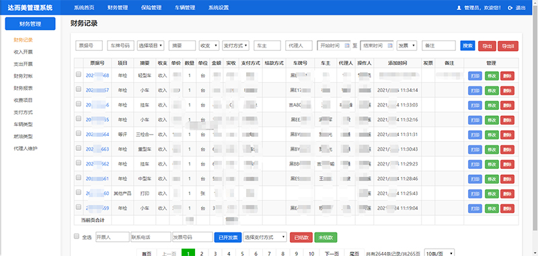Tick the checkbox in the first record row

79,74
